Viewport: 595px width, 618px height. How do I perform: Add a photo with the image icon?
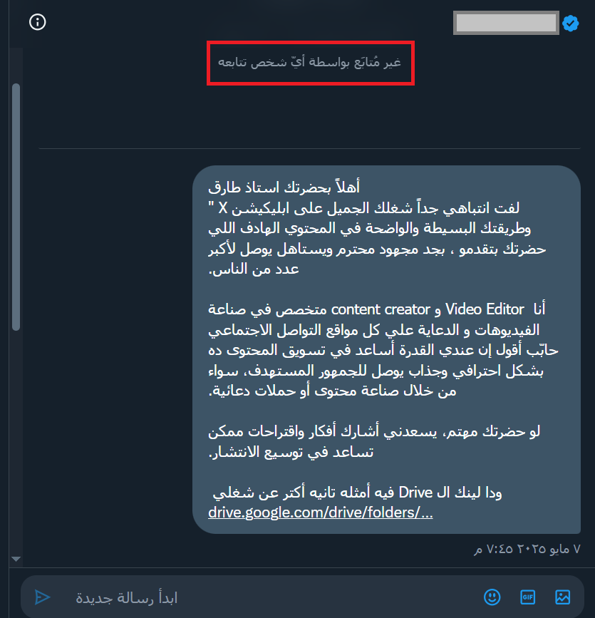coord(562,597)
